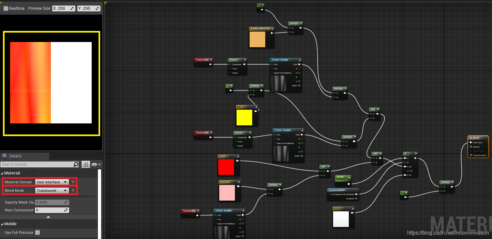Collapse the Mobile section

pos(2,224)
